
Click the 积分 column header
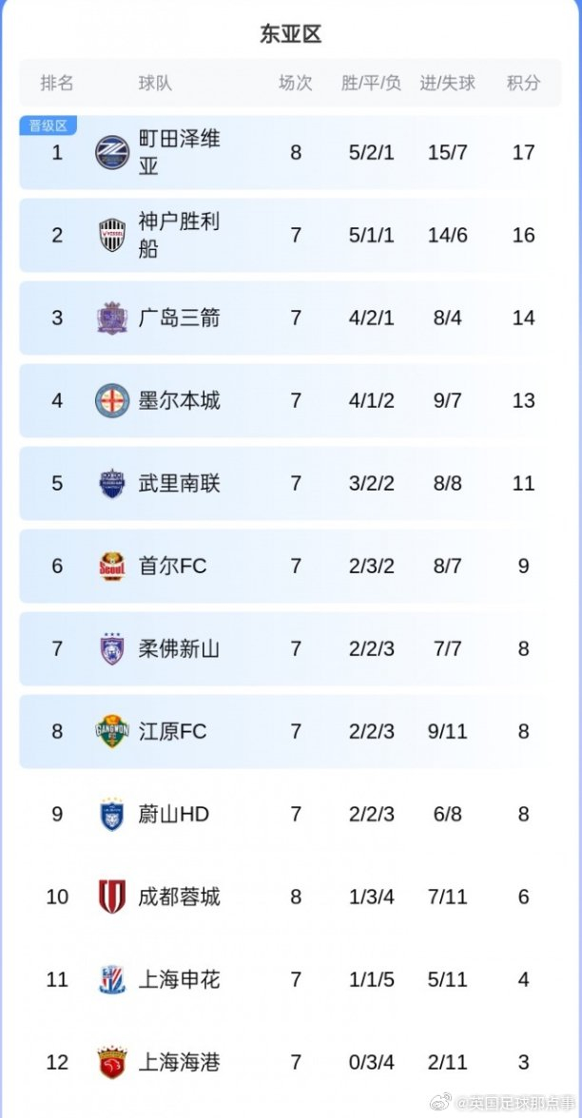coord(523,83)
